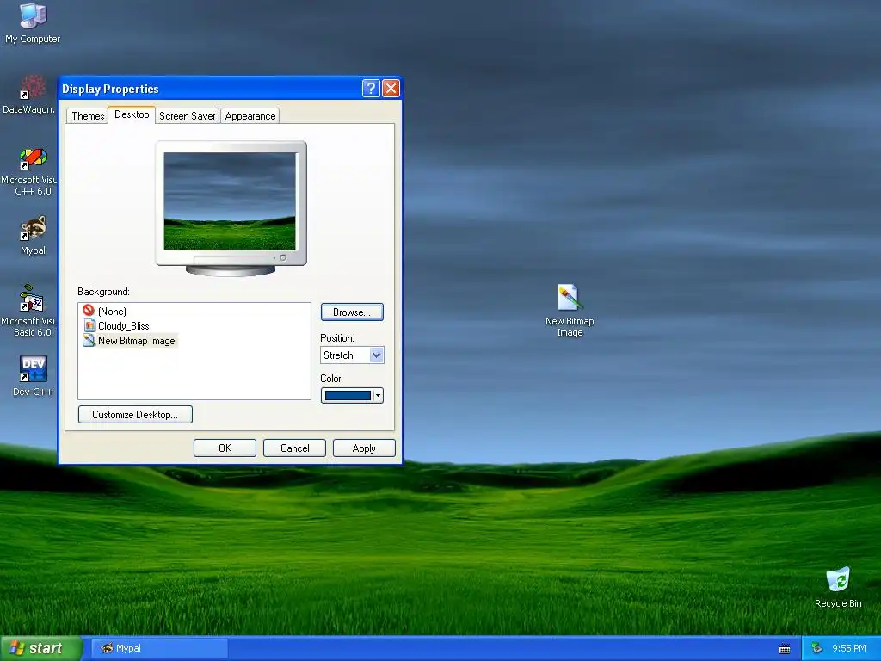Click the Cloudy_Bliss list item icon
The height and width of the screenshot is (661, 881).
click(89, 325)
